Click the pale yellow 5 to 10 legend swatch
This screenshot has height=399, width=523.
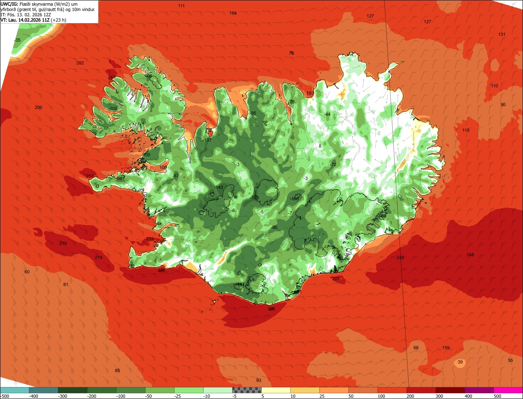point(276,390)
